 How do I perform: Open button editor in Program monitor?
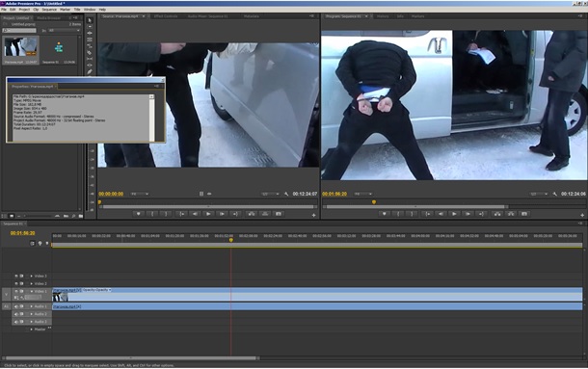pyautogui.click(x=582, y=215)
